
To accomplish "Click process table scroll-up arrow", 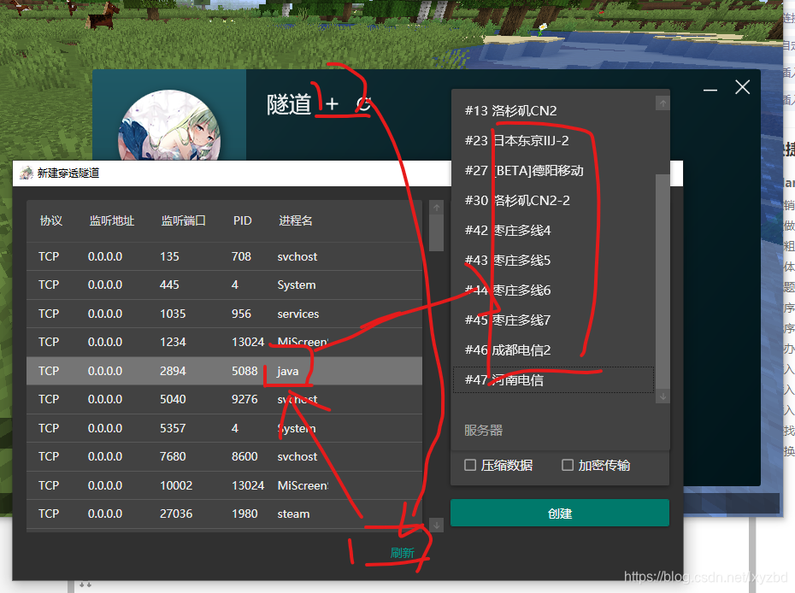I will click(x=436, y=208).
